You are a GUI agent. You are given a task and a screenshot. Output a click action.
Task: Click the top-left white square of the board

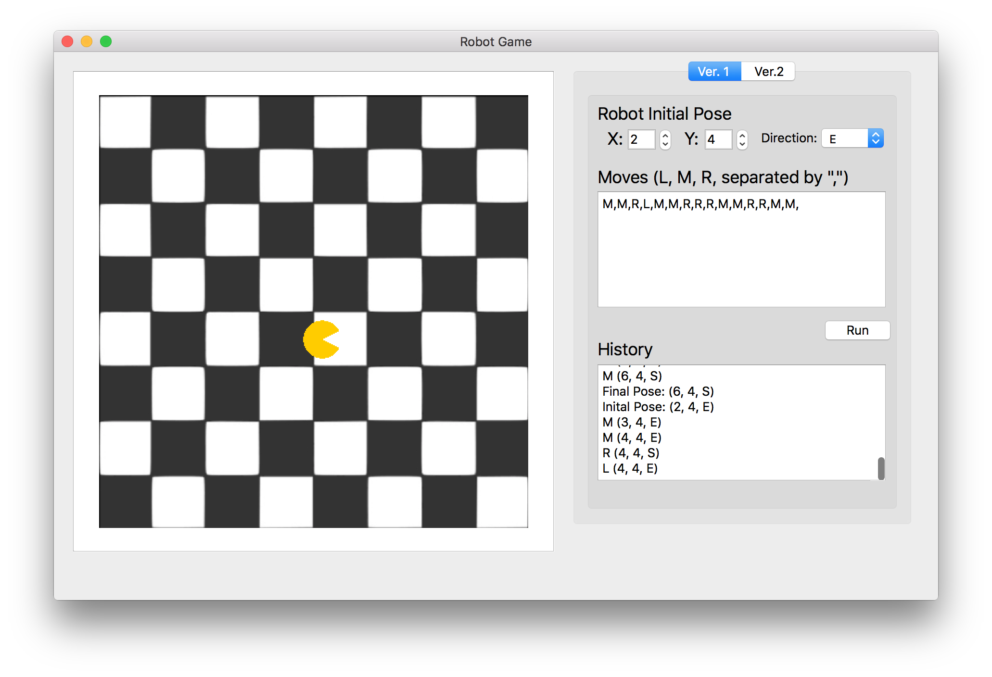click(126, 122)
